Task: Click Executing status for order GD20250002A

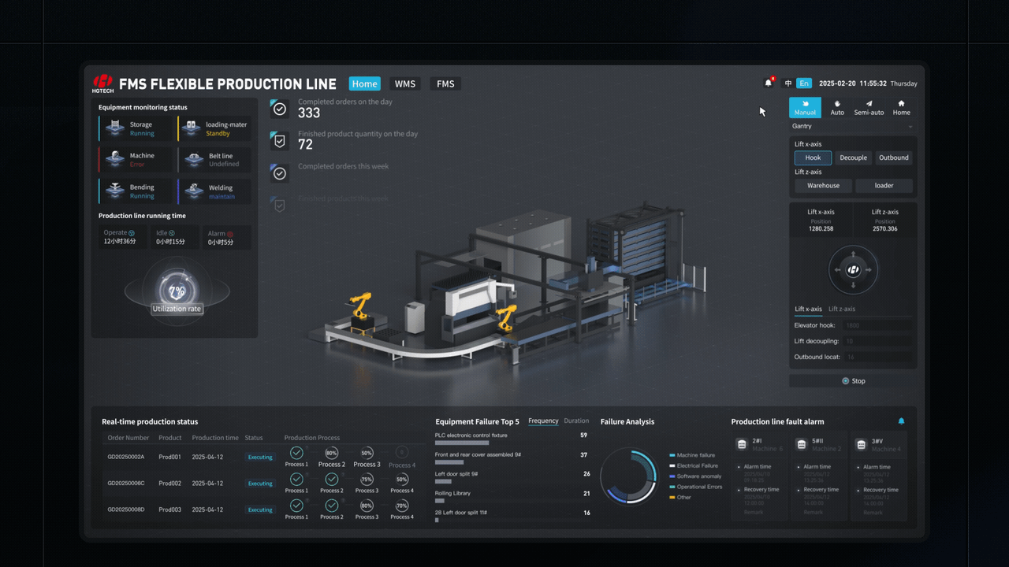Action: pyautogui.click(x=260, y=457)
